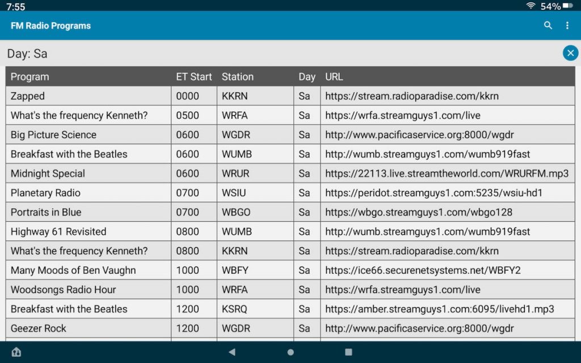This screenshot has width=581, height=363.
Task: Tap the circular home button at bottom center
Action: (x=290, y=352)
